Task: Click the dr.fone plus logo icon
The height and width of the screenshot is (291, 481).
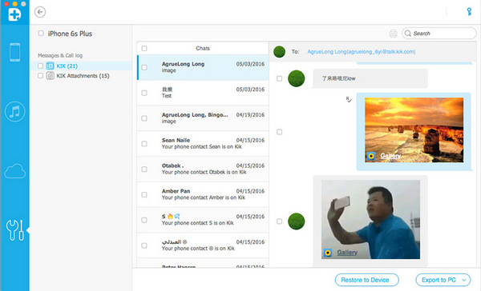Action: (14, 14)
